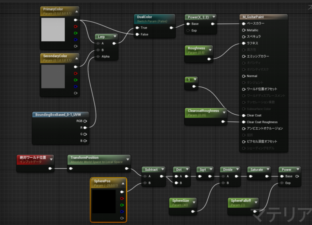
Task: Click the SecondaryColor red channel output pin
Action: 76,73
